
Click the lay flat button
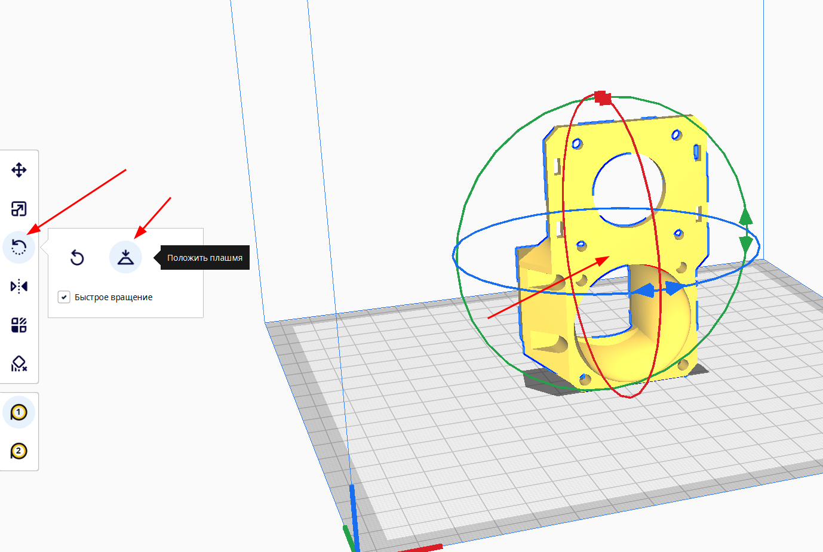coord(125,257)
